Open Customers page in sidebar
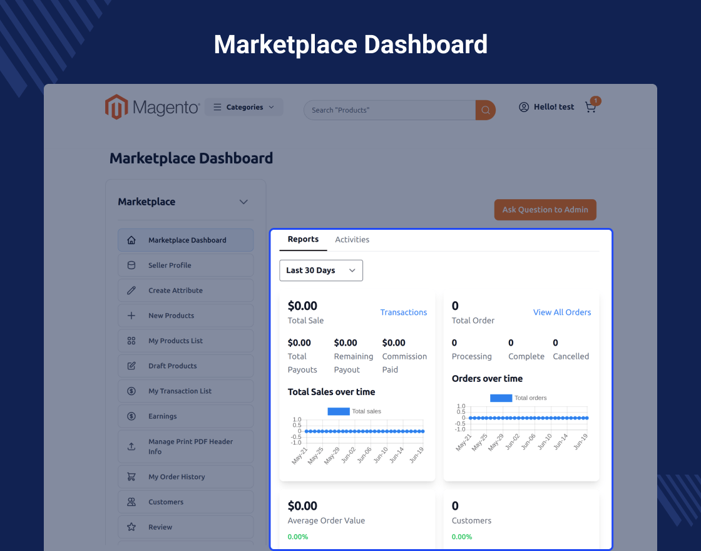Image resolution: width=701 pixels, height=551 pixels. tap(185, 502)
